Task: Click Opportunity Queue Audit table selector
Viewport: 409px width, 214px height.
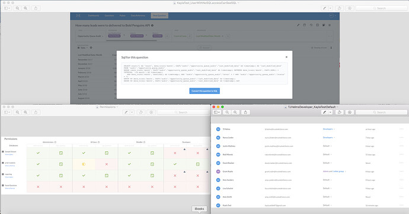Action: pyautogui.click(x=91, y=36)
